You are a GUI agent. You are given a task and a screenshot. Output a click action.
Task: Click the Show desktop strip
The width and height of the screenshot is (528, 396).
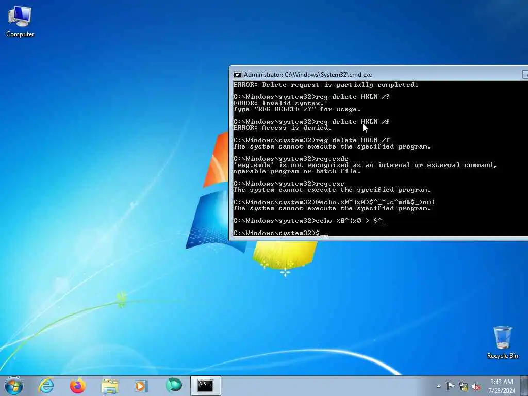coord(524,386)
